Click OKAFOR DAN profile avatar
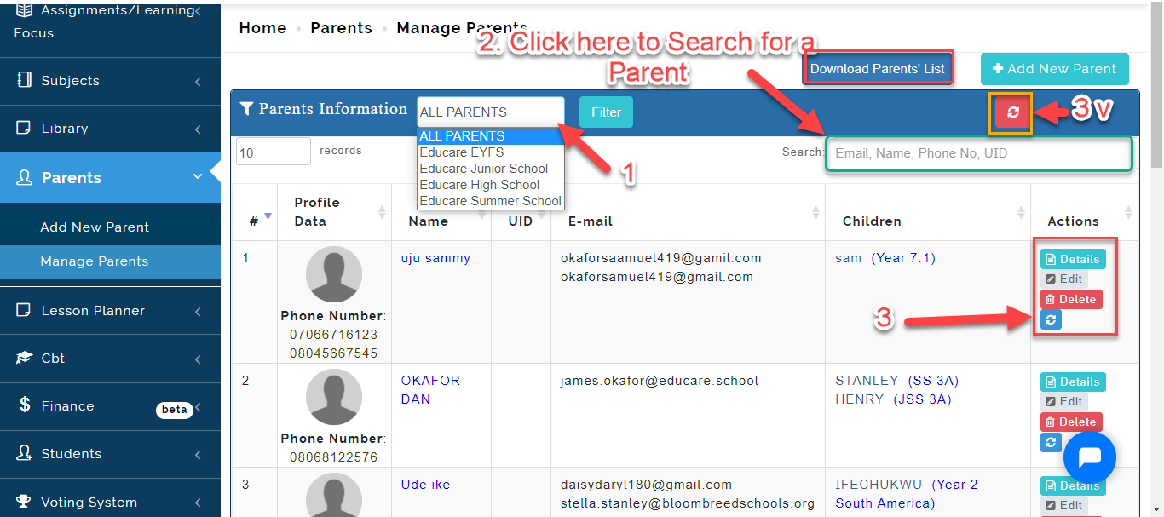Image resolution: width=1164 pixels, height=517 pixels. [334, 397]
